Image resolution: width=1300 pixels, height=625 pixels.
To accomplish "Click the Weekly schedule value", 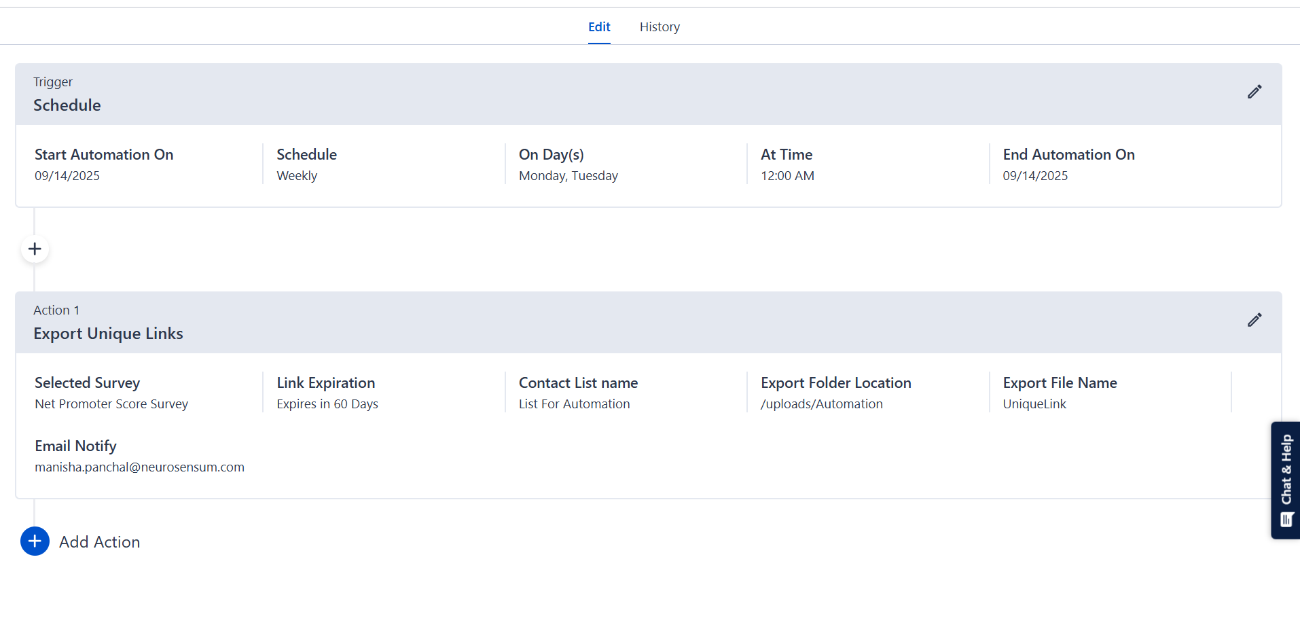I will (x=297, y=176).
